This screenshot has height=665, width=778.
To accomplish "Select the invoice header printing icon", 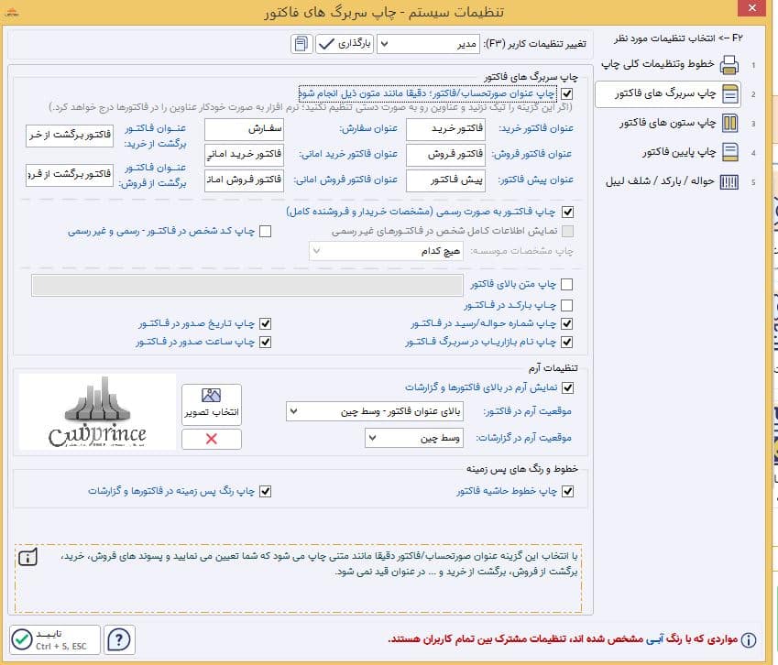I will 729,93.
